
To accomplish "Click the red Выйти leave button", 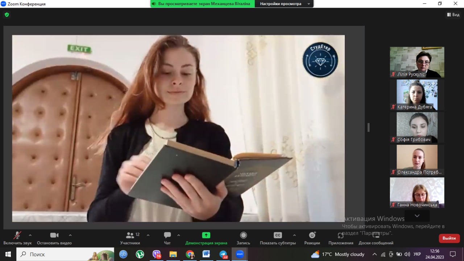I will coord(449,238).
